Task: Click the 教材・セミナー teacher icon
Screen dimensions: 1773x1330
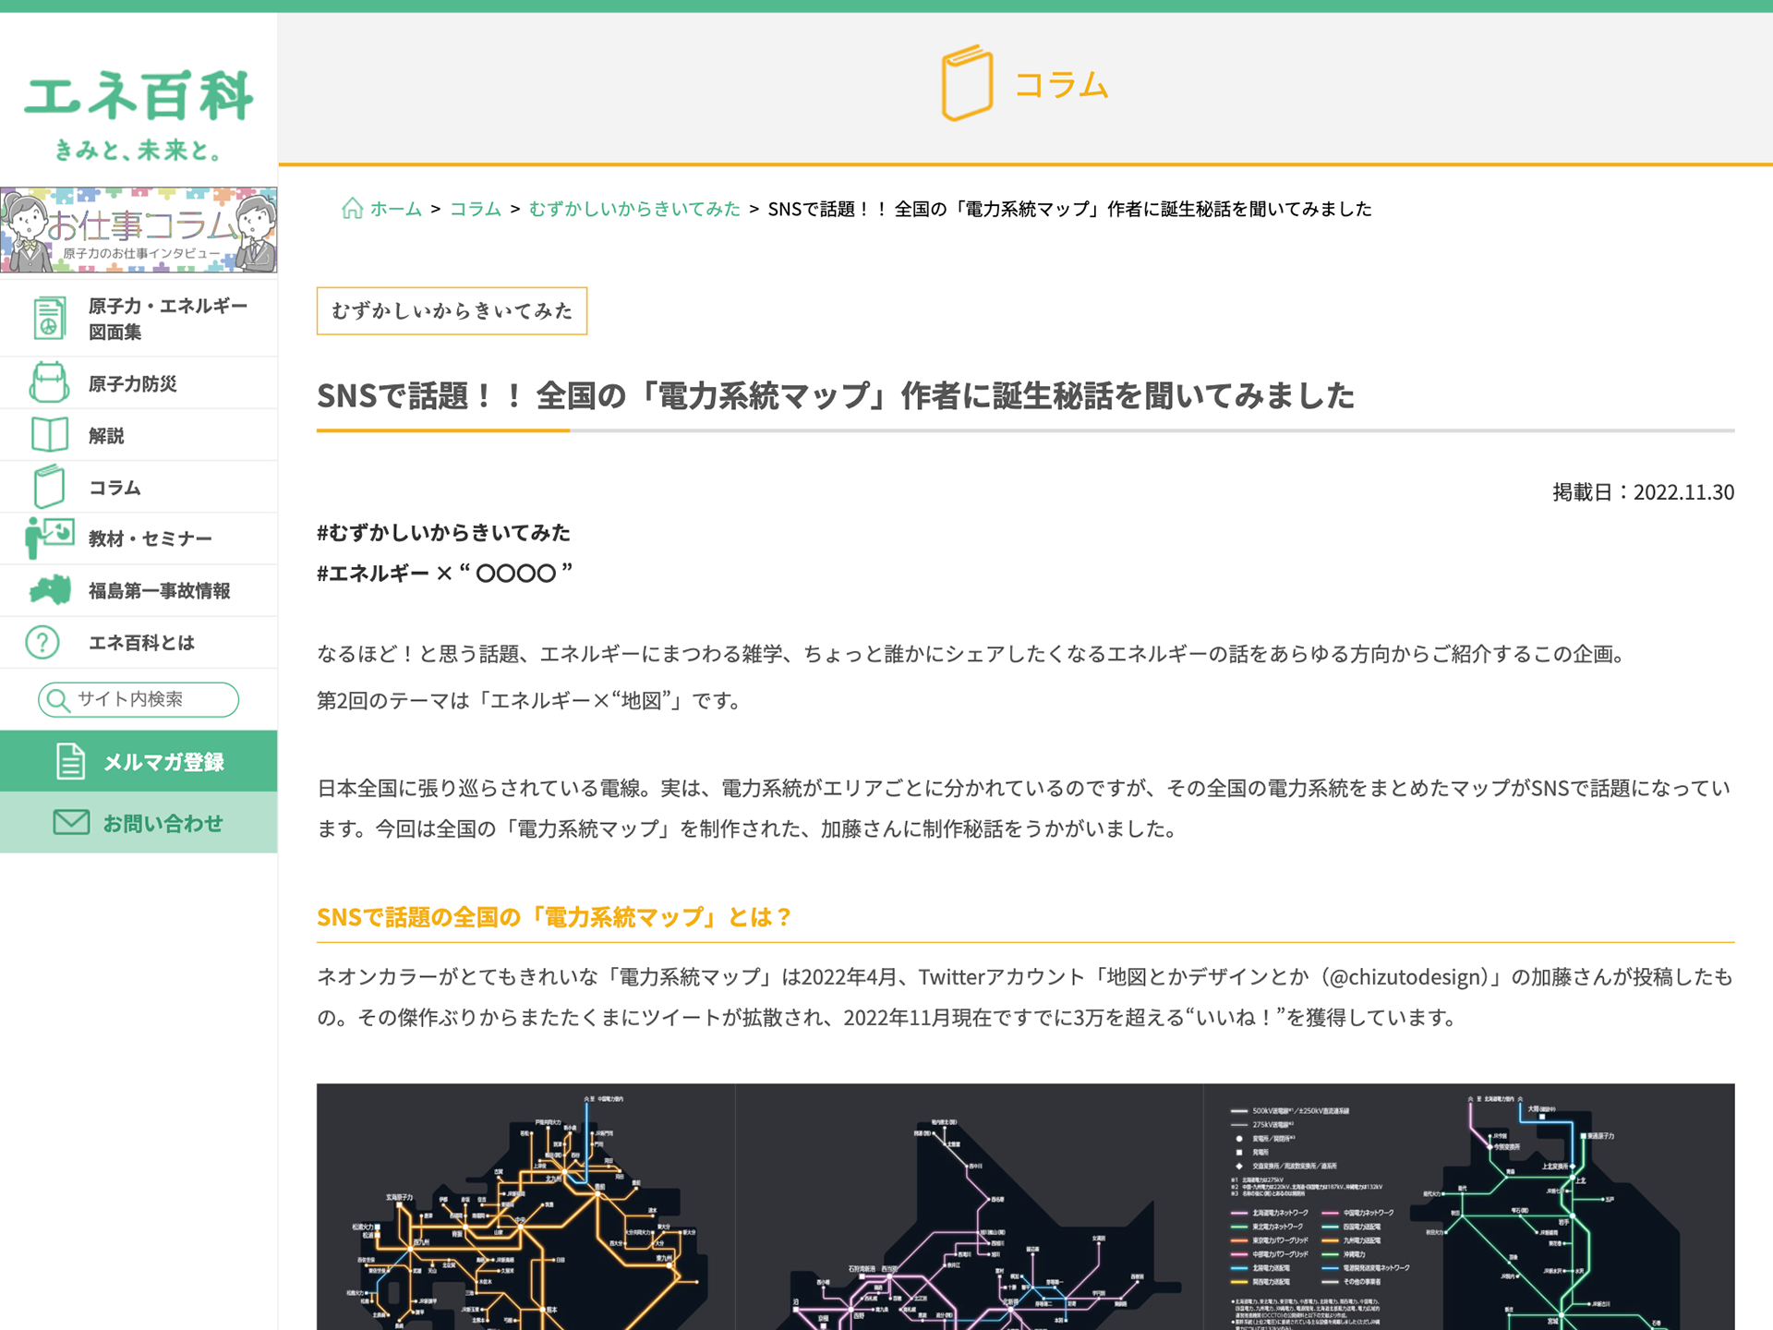Action: [x=49, y=538]
